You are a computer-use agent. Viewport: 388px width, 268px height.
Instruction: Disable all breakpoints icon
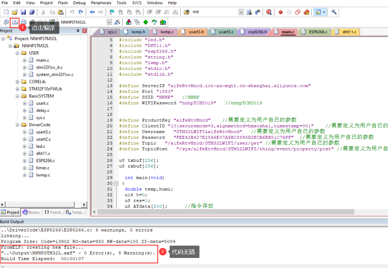[298, 12]
